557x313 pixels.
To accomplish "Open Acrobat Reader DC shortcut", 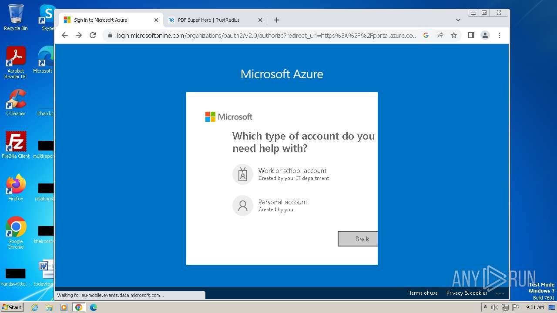I will (16, 63).
